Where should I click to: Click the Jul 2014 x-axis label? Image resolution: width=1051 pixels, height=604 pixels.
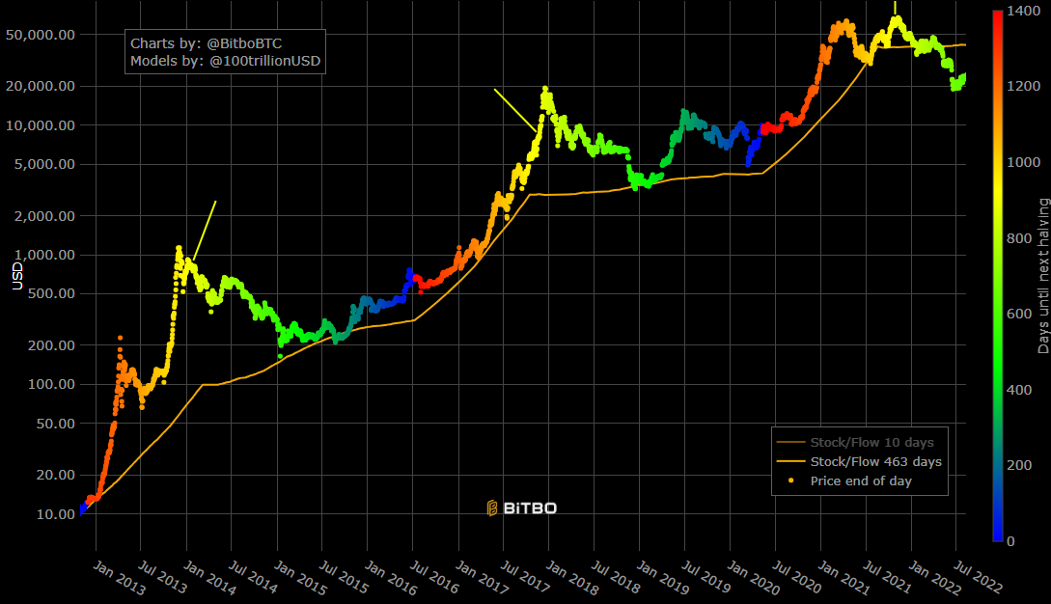(254, 578)
